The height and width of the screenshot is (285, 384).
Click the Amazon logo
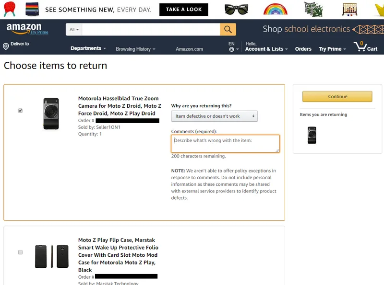pos(24,29)
